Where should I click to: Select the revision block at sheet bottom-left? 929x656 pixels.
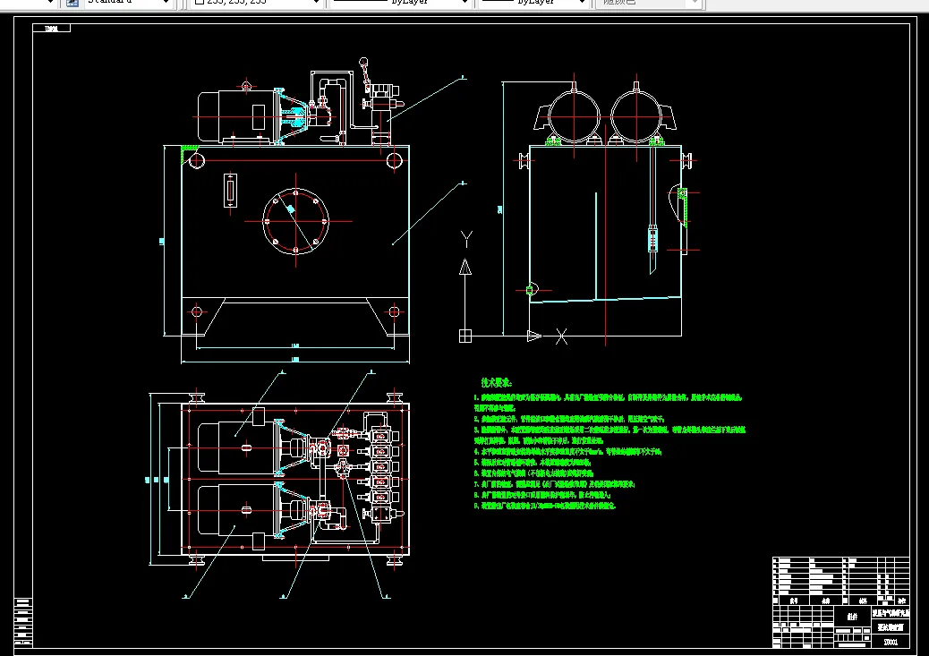click(x=23, y=622)
